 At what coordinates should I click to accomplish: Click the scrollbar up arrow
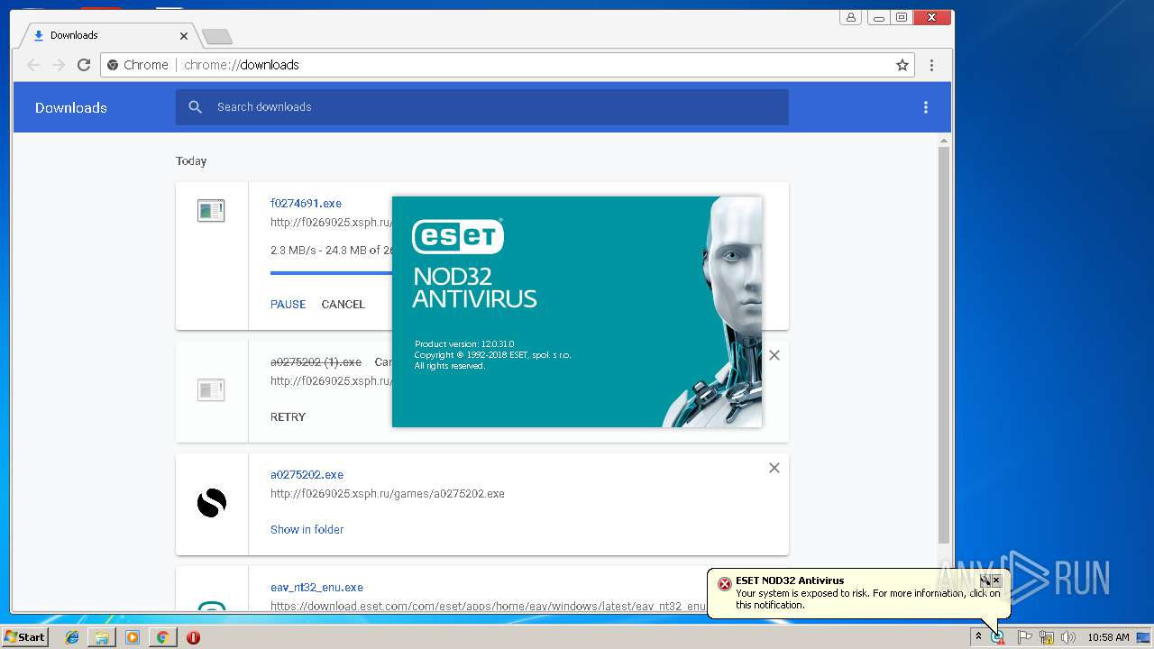click(944, 141)
